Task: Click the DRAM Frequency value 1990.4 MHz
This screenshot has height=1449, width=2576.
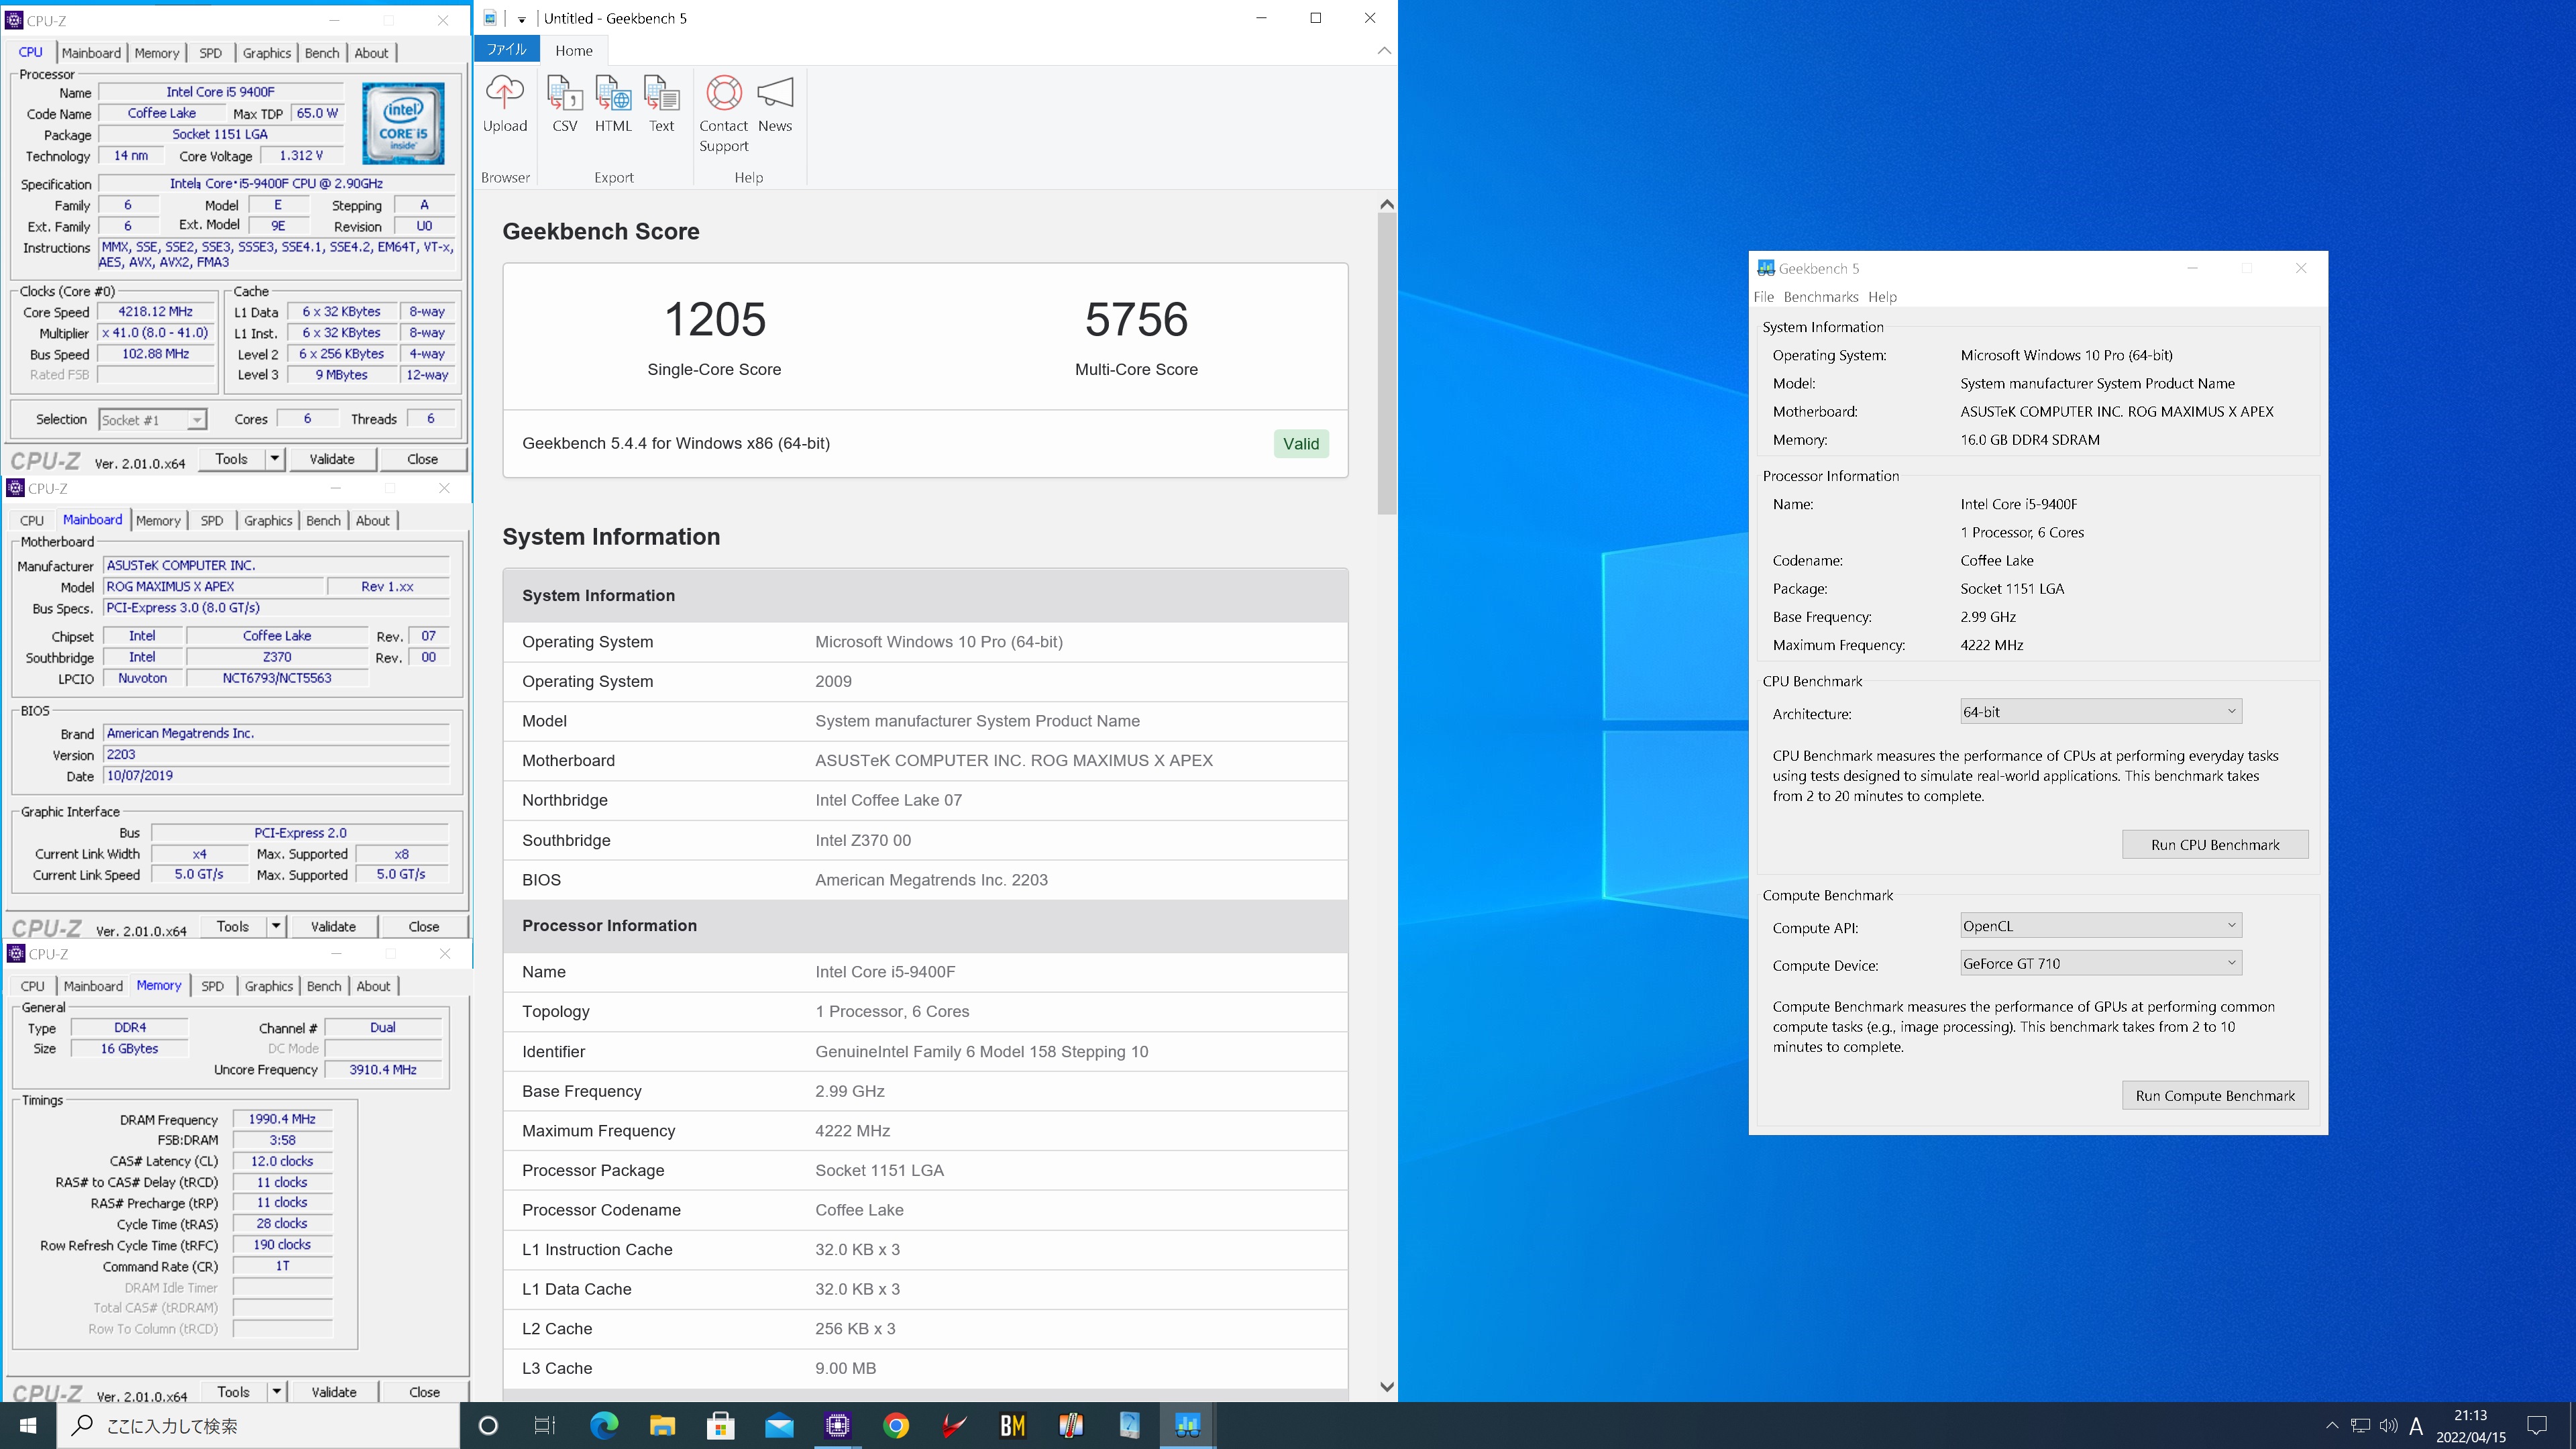Action: (282, 1119)
